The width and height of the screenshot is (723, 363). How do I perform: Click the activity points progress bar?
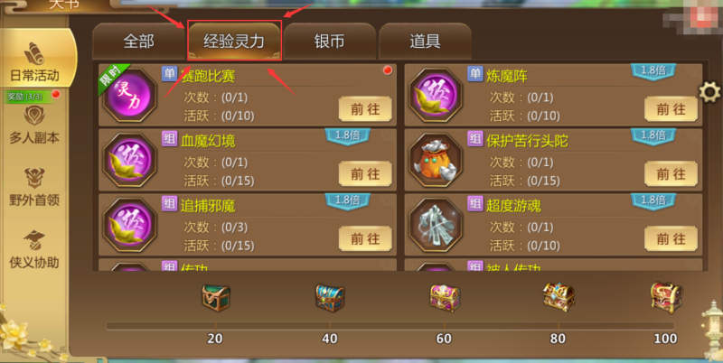[390, 326]
